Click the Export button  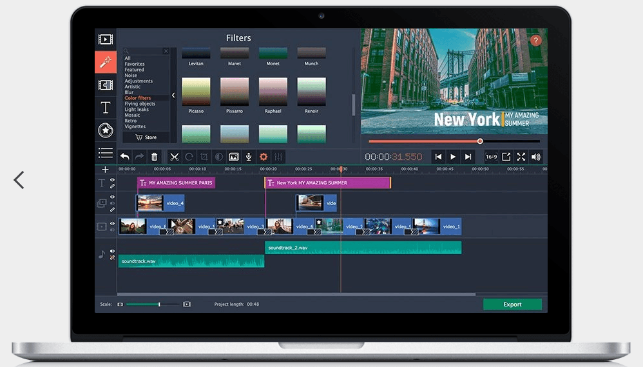tap(512, 304)
